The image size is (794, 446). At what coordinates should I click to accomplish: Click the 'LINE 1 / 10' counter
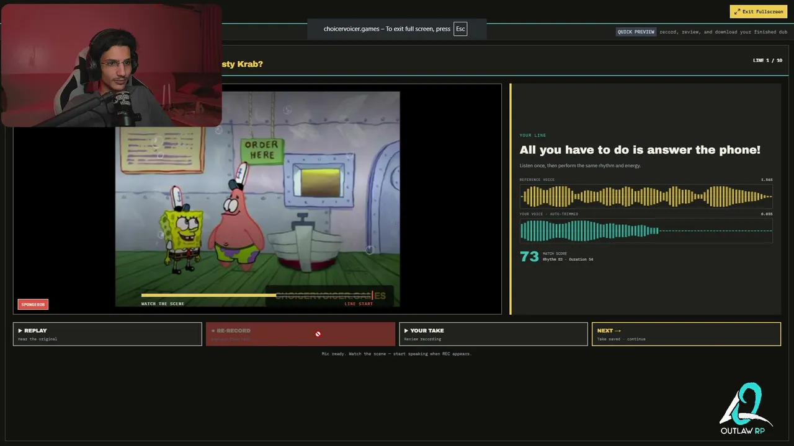point(767,61)
